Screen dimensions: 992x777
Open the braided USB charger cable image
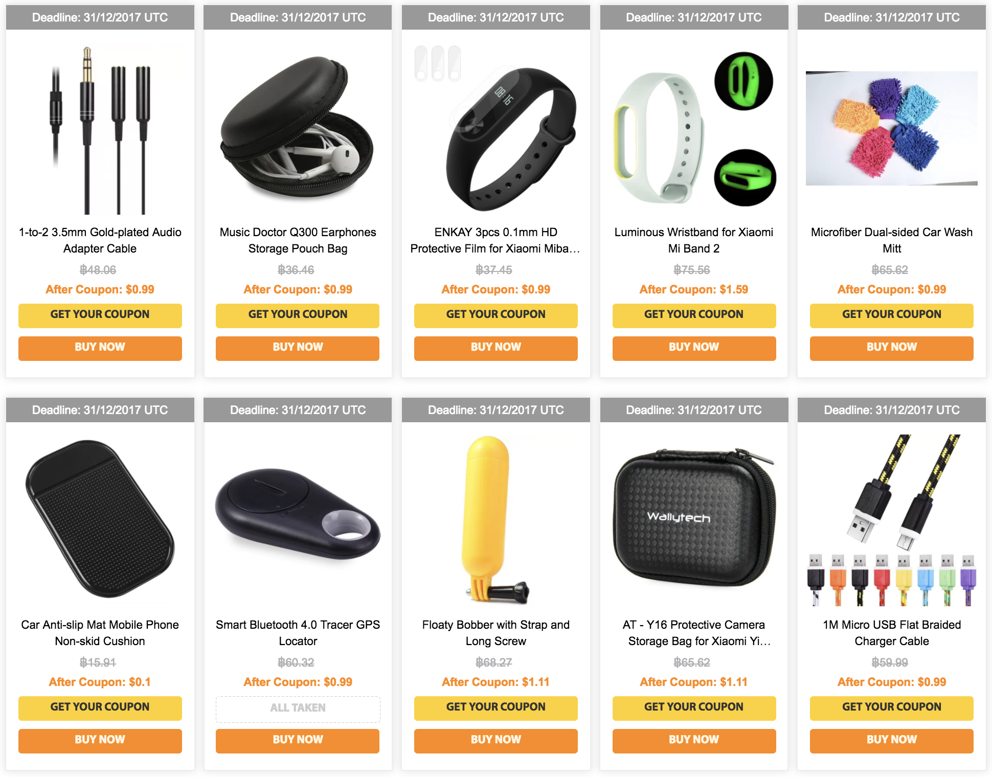[x=892, y=520]
